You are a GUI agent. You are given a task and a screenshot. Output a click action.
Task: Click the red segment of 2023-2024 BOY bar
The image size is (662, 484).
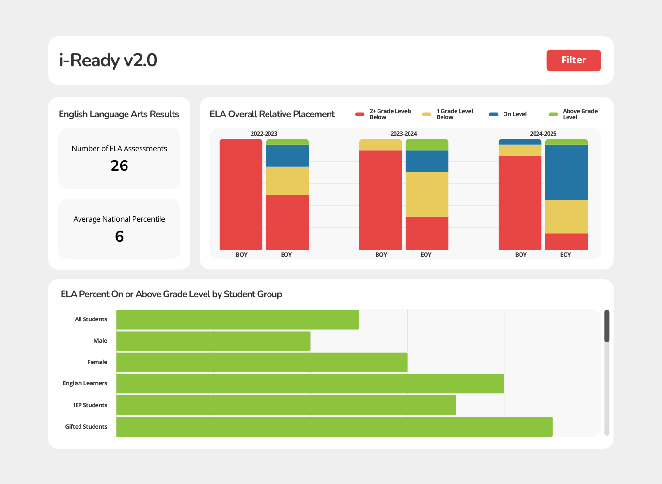pos(380,200)
